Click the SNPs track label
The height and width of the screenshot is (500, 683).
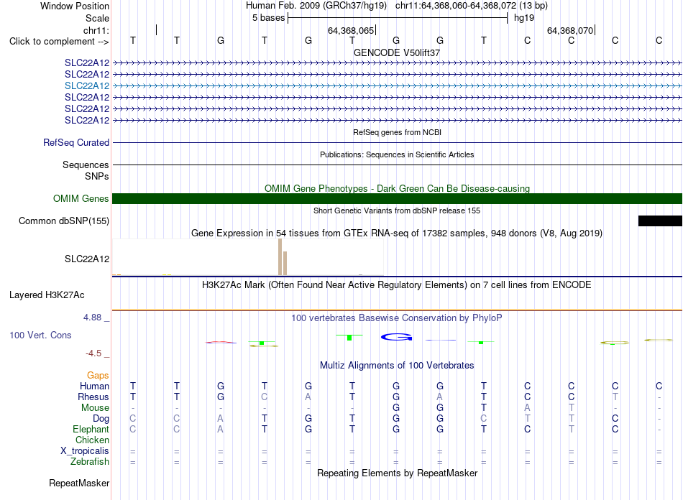97,176
